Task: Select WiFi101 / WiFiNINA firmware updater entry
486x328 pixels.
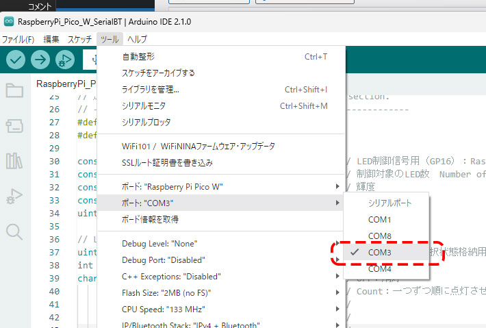Action: coord(220,147)
